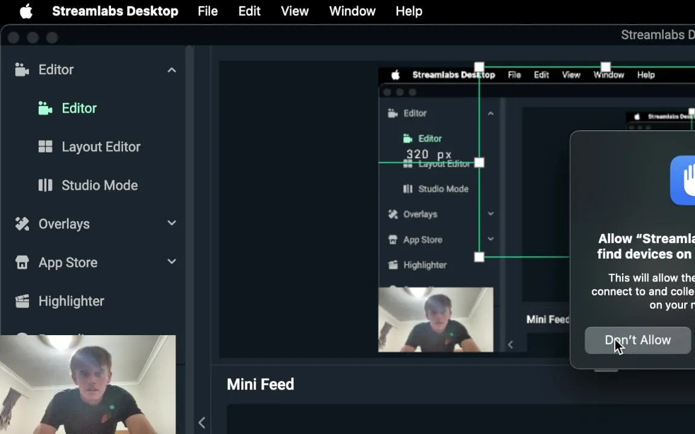Select the green Editor sub-item label
The image size is (695, 434).
[79, 108]
